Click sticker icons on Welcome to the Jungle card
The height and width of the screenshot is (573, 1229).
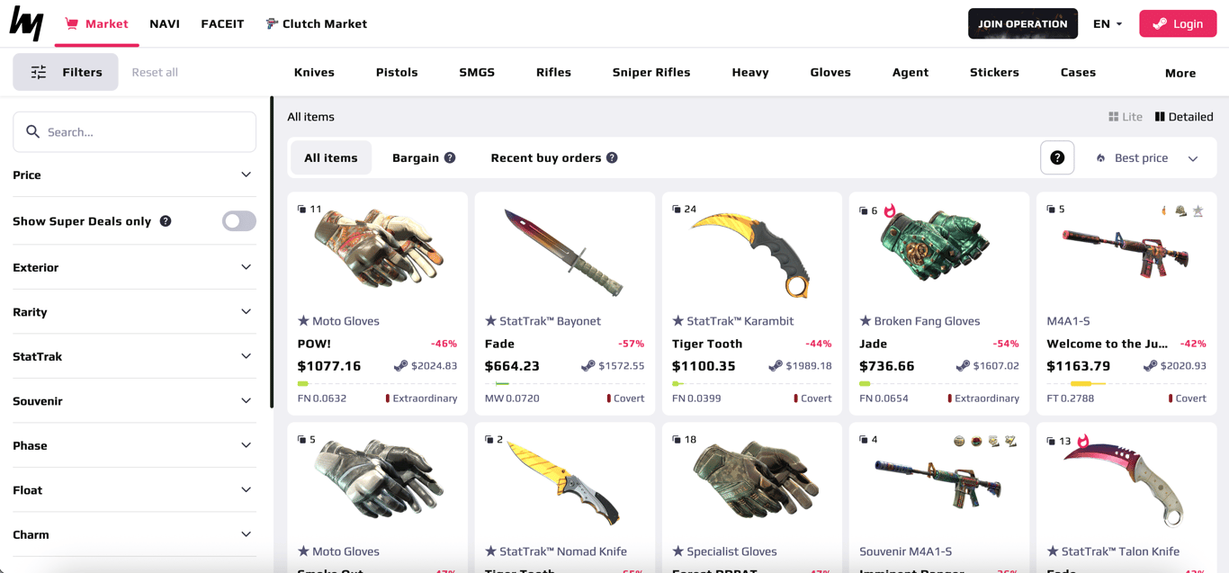click(1182, 210)
